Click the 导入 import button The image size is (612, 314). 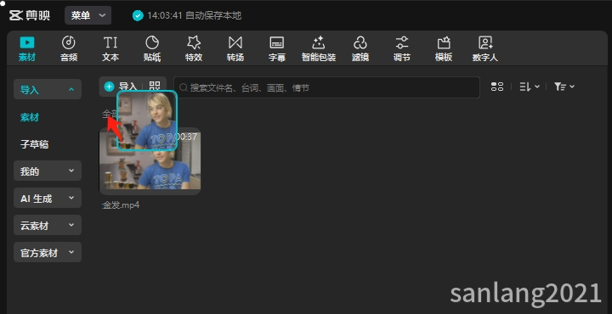(x=121, y=87)
